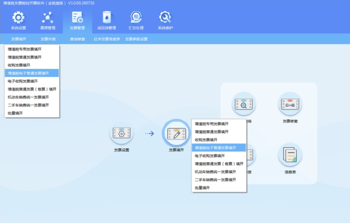Choose 批量填开 under the 发票填开 tab
The width and height of the screenshot is (350, 223).
pos(32,113)
